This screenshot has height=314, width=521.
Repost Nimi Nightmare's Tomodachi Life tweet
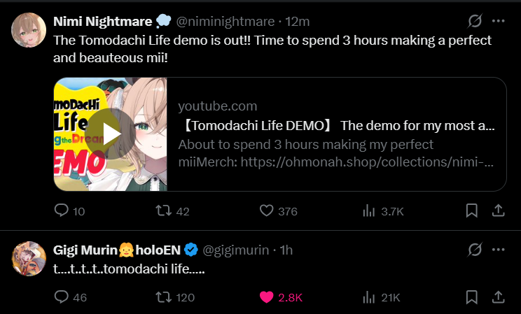coord(163,210)
